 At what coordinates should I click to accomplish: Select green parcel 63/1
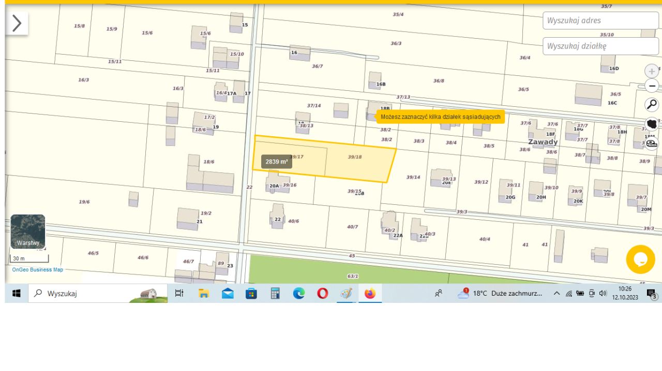[x=353, y=277]
